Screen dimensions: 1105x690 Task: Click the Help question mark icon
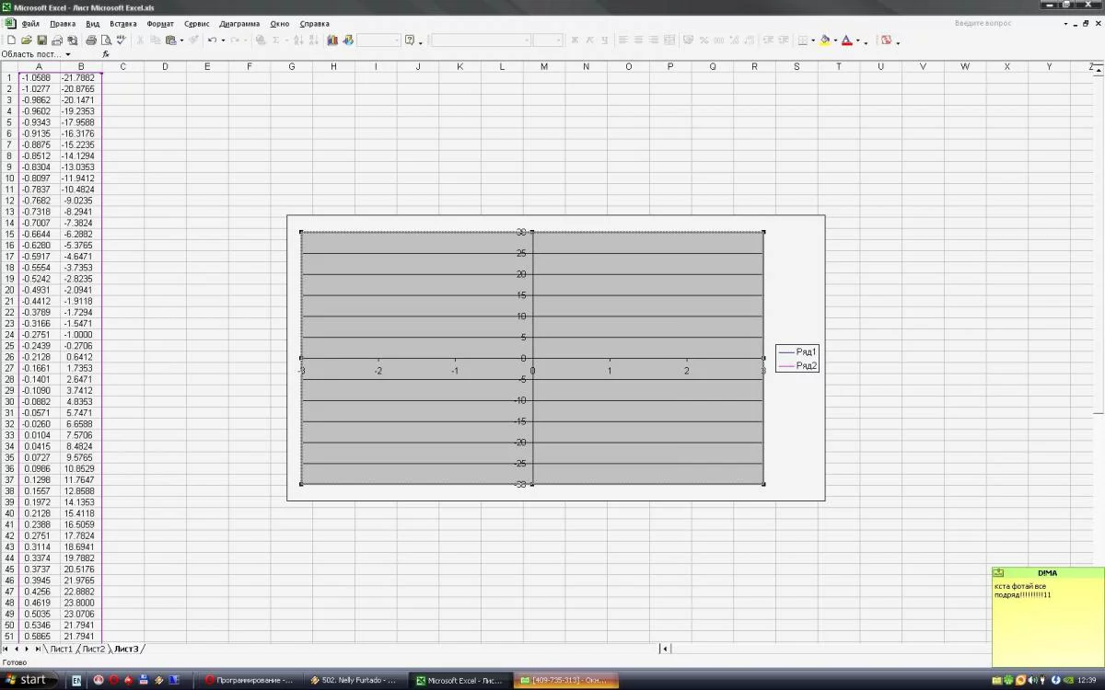click(410, 40)
